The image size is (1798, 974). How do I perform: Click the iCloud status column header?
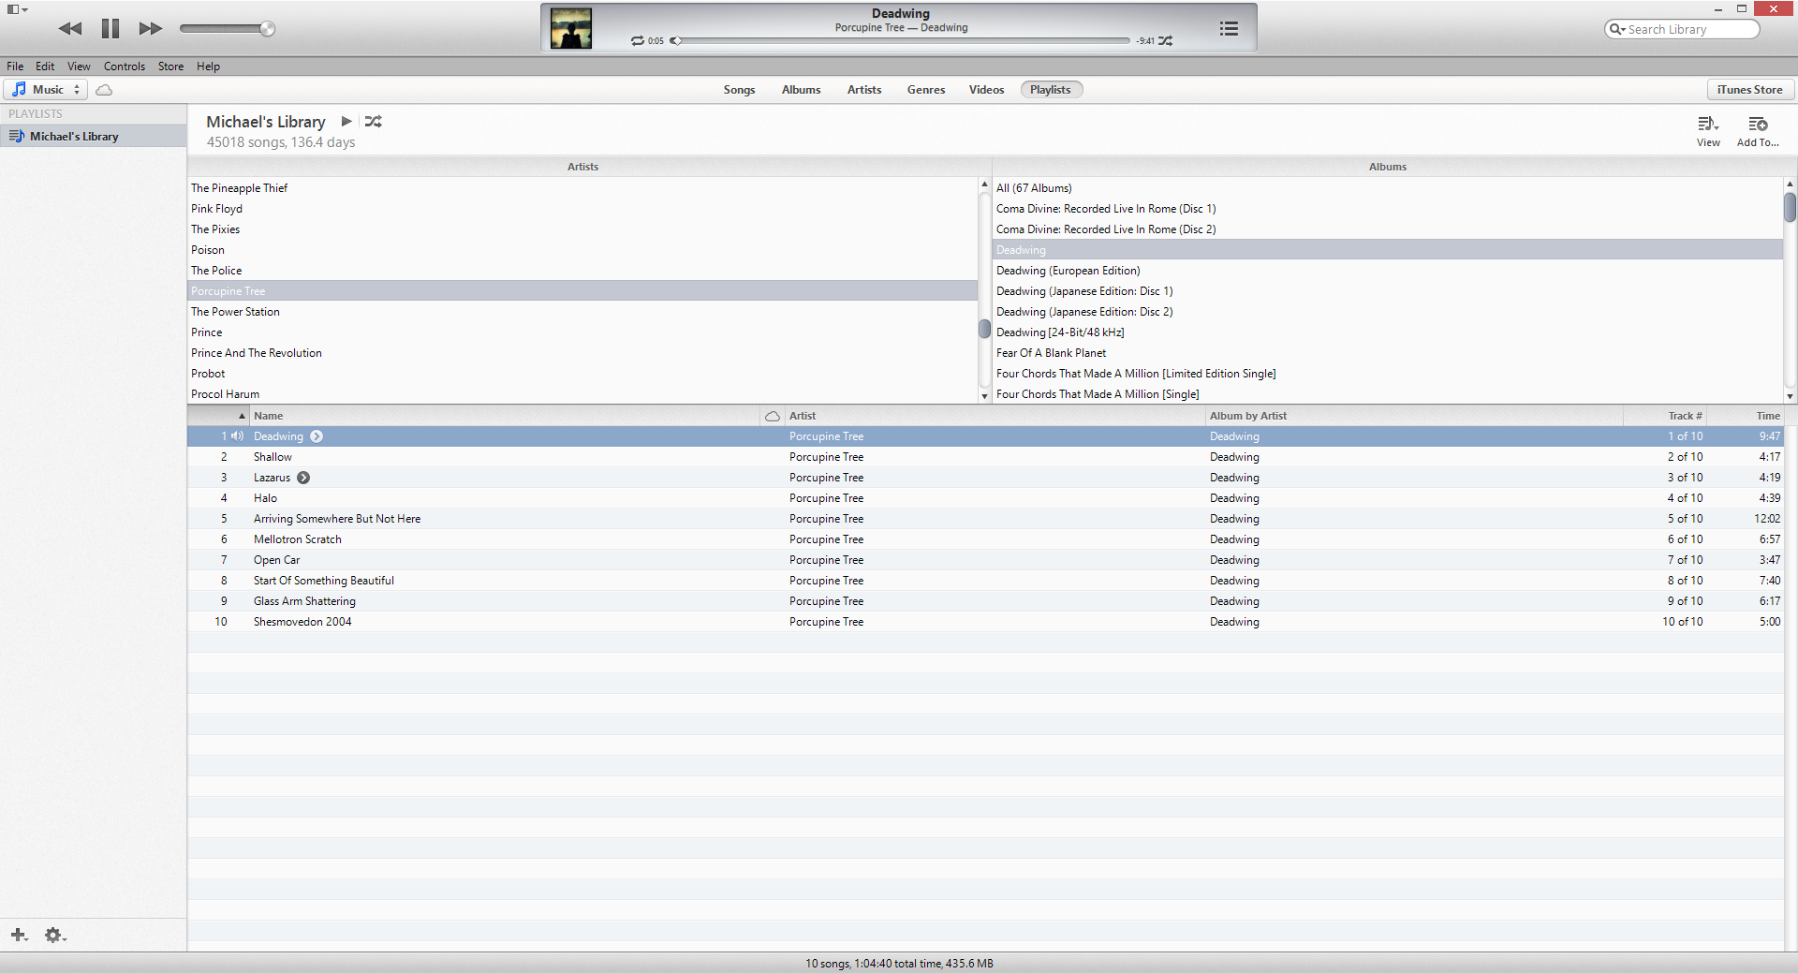pyautogui.click(x=773, y=416)
